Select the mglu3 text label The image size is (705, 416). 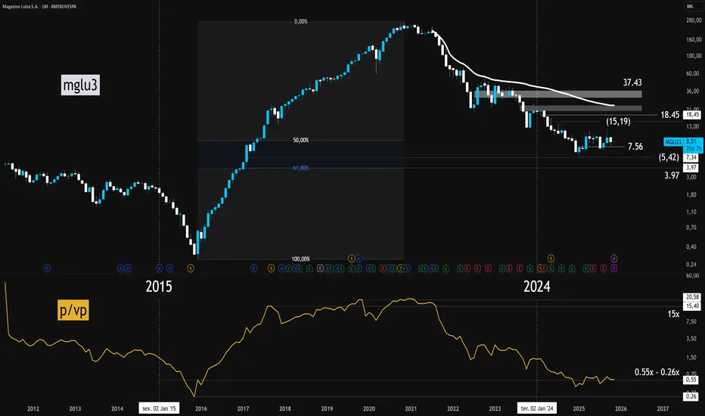point(80,85)
